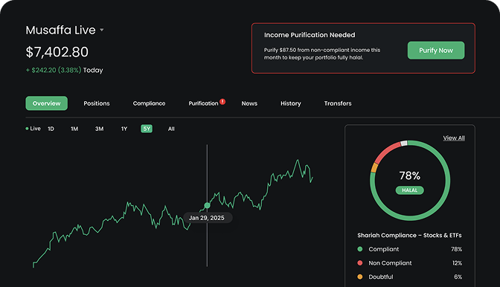Viewport: 500px width, 287px height.
Task: Show All time chart range
Action: (171, 129)
